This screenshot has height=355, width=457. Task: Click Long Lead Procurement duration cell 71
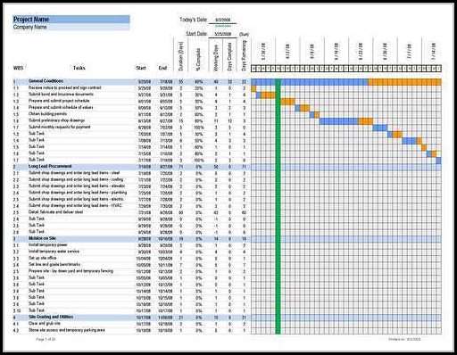click(x=181, y=167)
